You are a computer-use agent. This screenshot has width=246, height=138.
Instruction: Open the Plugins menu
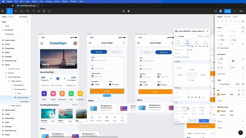(x=65, y=2)
